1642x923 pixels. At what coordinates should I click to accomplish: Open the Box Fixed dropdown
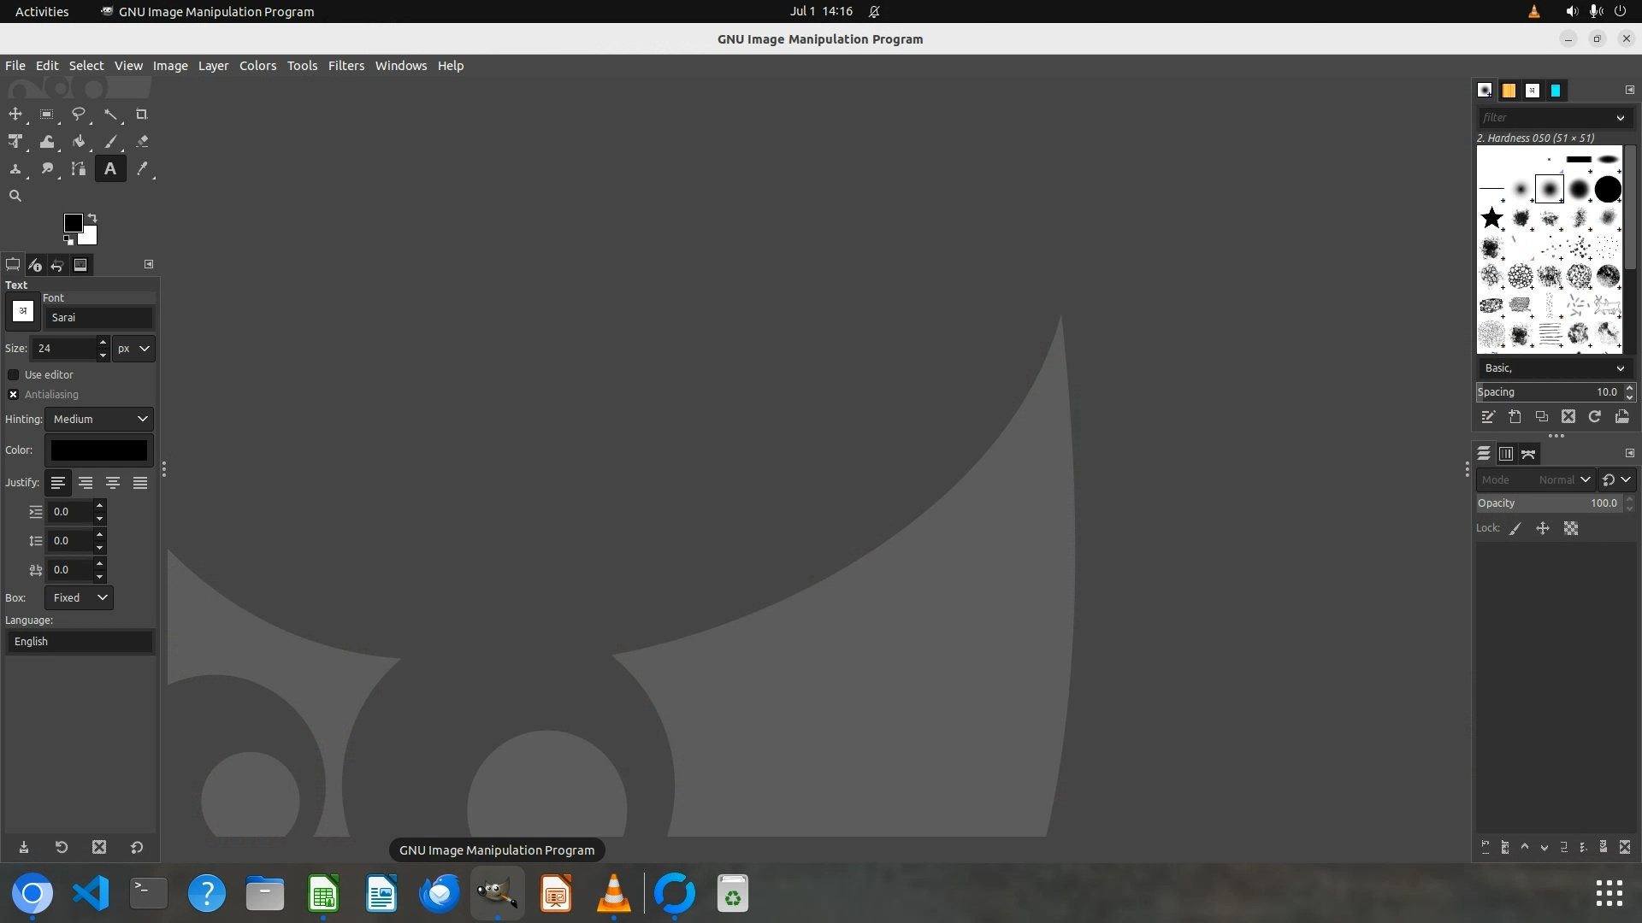(80, 597)
